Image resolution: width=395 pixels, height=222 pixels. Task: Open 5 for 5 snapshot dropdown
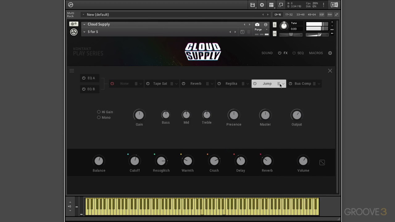tap(84, 32)
